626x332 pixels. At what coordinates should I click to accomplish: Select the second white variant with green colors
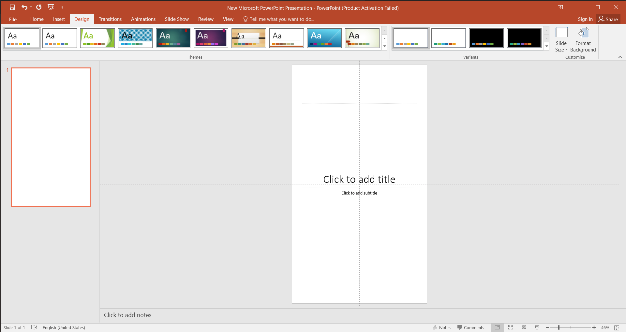click(449, 38)
